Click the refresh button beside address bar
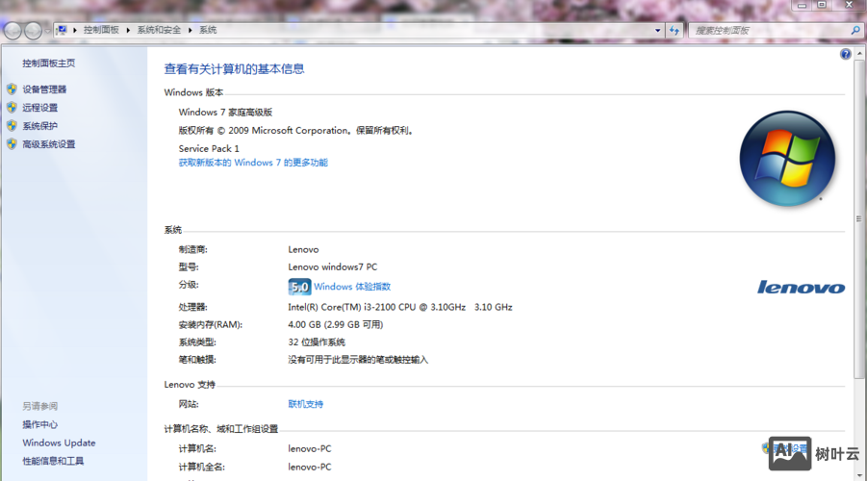 tap(676, 30)
